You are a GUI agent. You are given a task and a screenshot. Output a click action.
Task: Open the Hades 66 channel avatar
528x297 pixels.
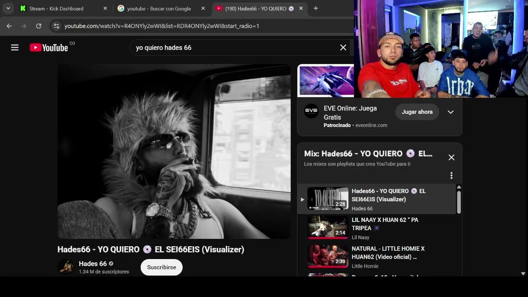click(66, 267)
